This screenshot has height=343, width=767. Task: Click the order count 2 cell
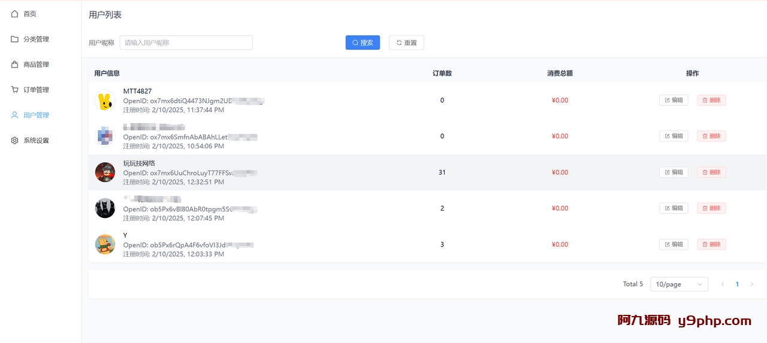442,208
